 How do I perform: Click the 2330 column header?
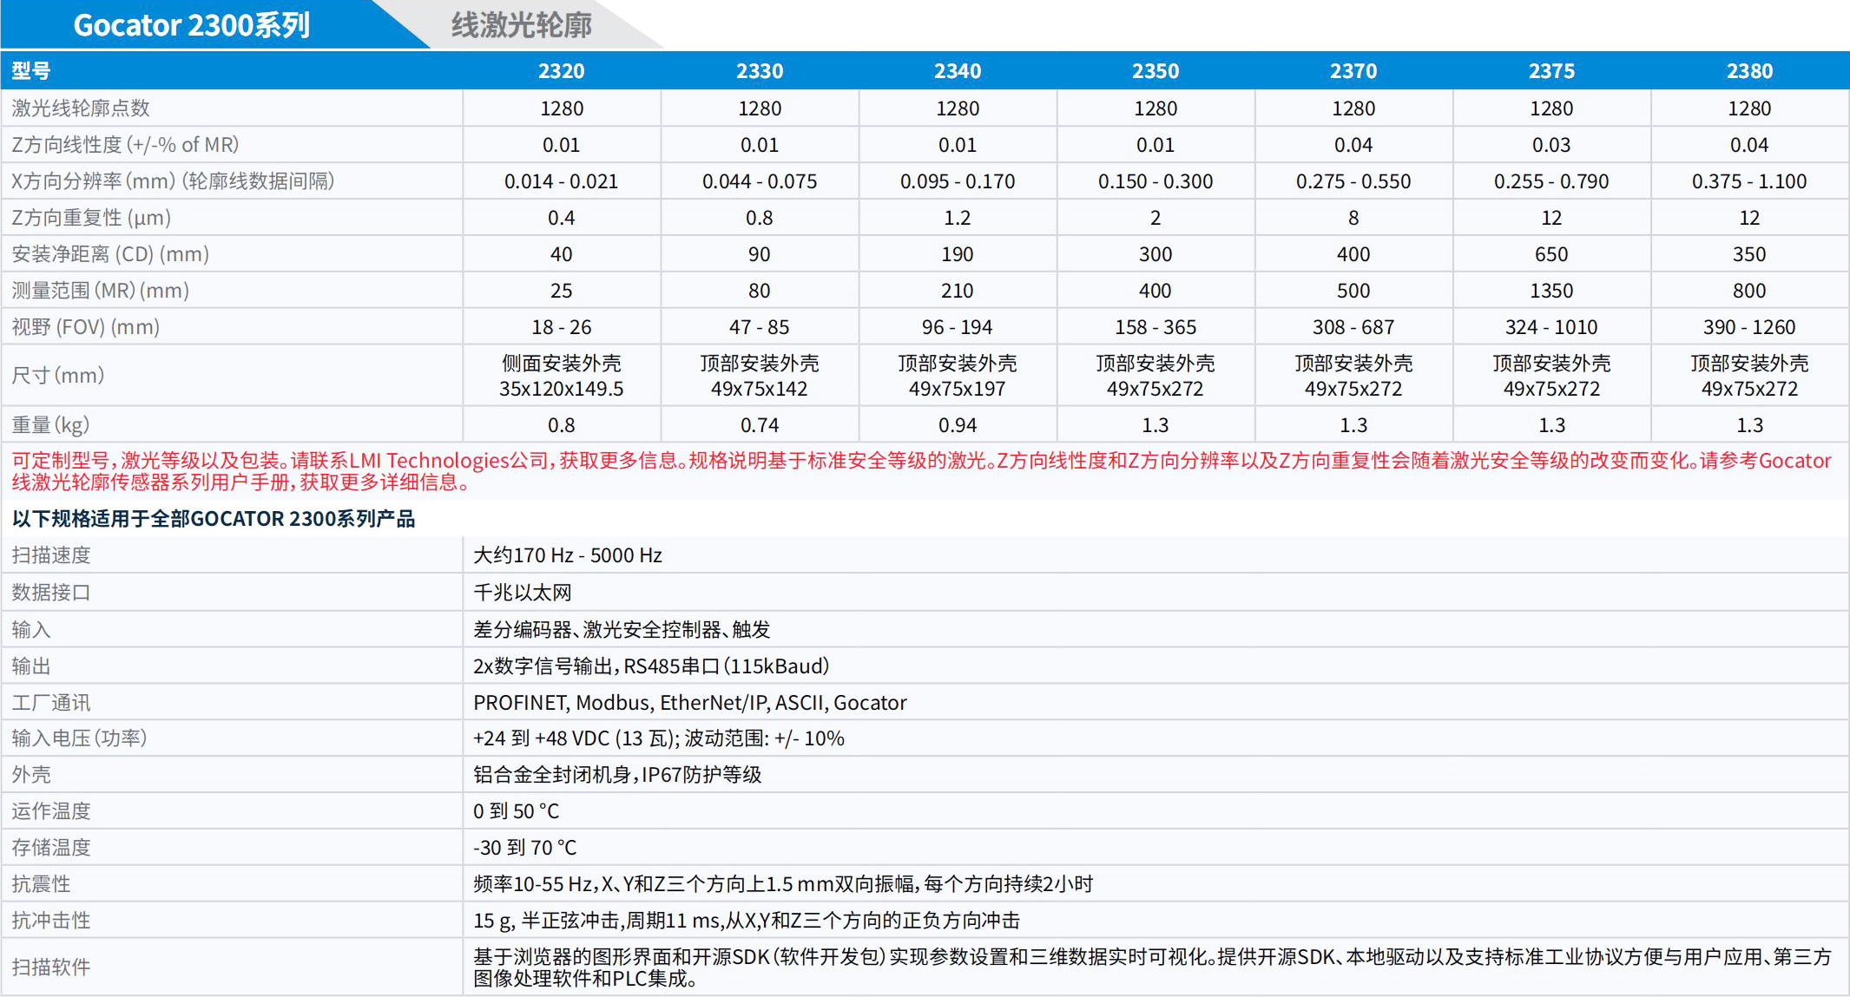(759, 70)
